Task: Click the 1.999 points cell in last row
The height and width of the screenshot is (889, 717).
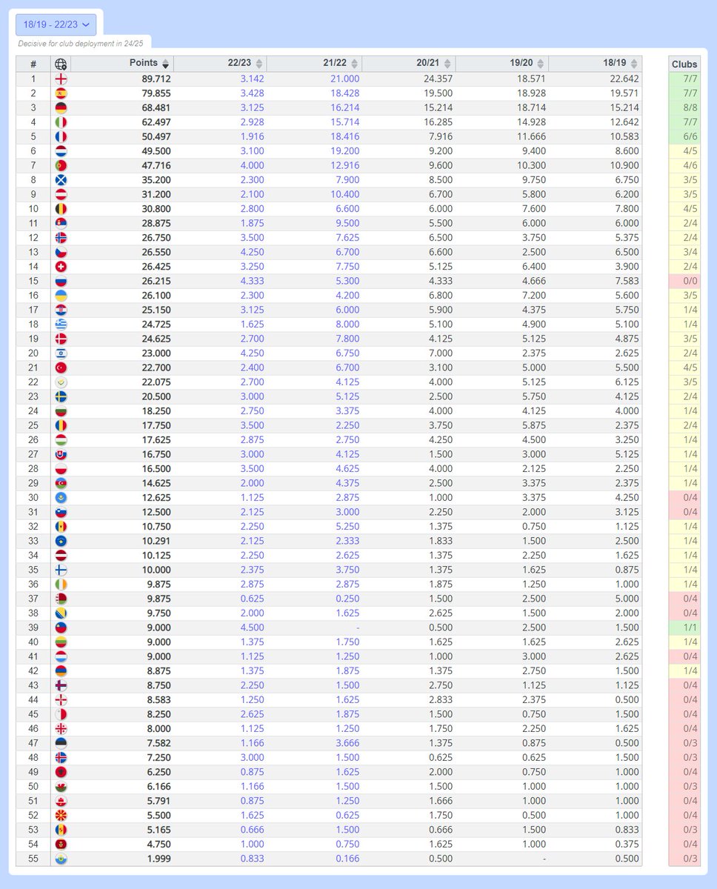Action: [159, 859]
